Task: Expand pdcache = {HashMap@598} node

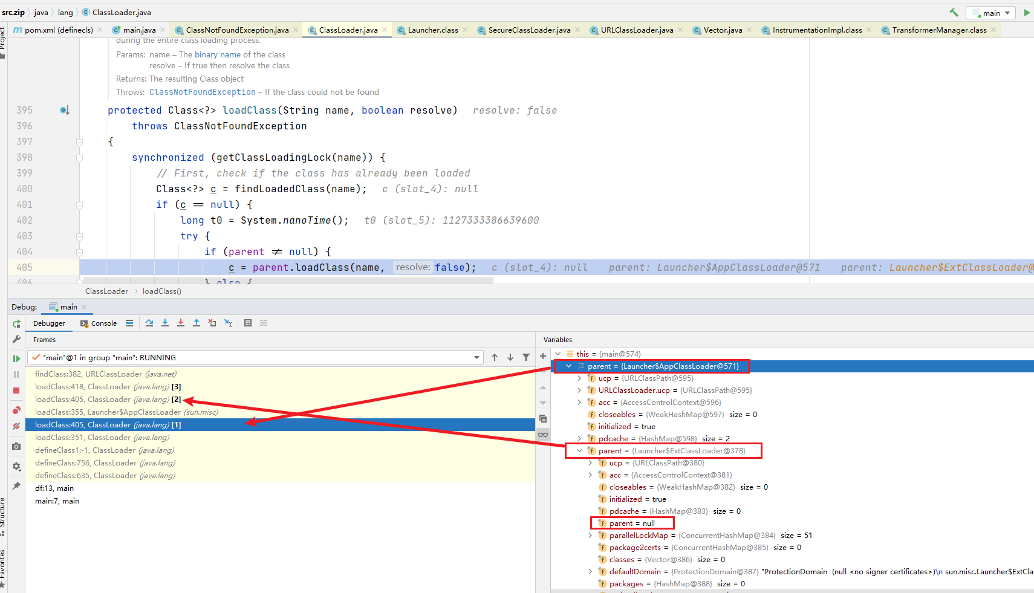Action: point(579,438)
